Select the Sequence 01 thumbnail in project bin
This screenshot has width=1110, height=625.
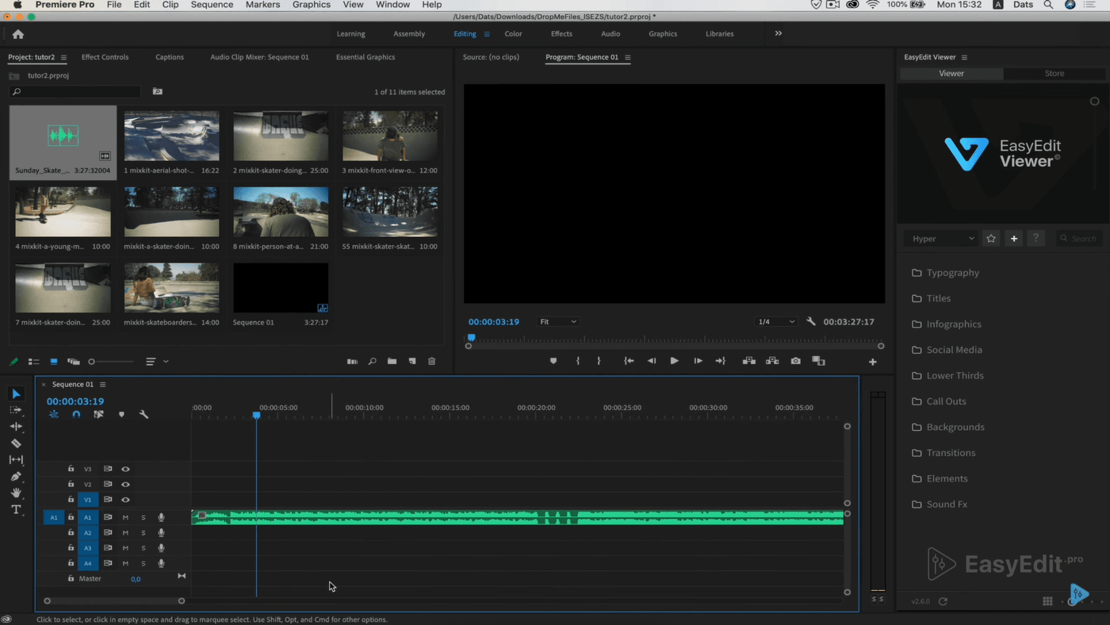click(x=281, y=289)
